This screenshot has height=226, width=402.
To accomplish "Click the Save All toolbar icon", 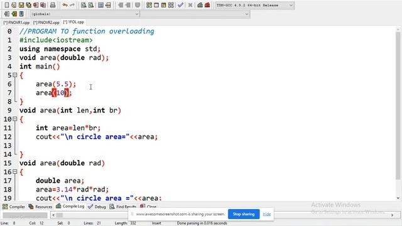I will coord(28,5).
